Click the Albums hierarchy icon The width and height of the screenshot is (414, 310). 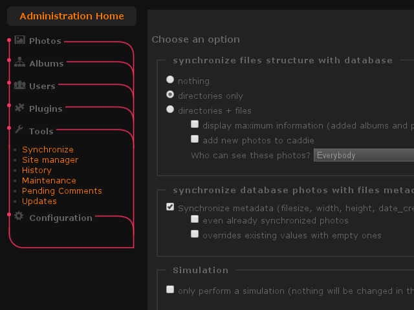click(x=19, y=63)
